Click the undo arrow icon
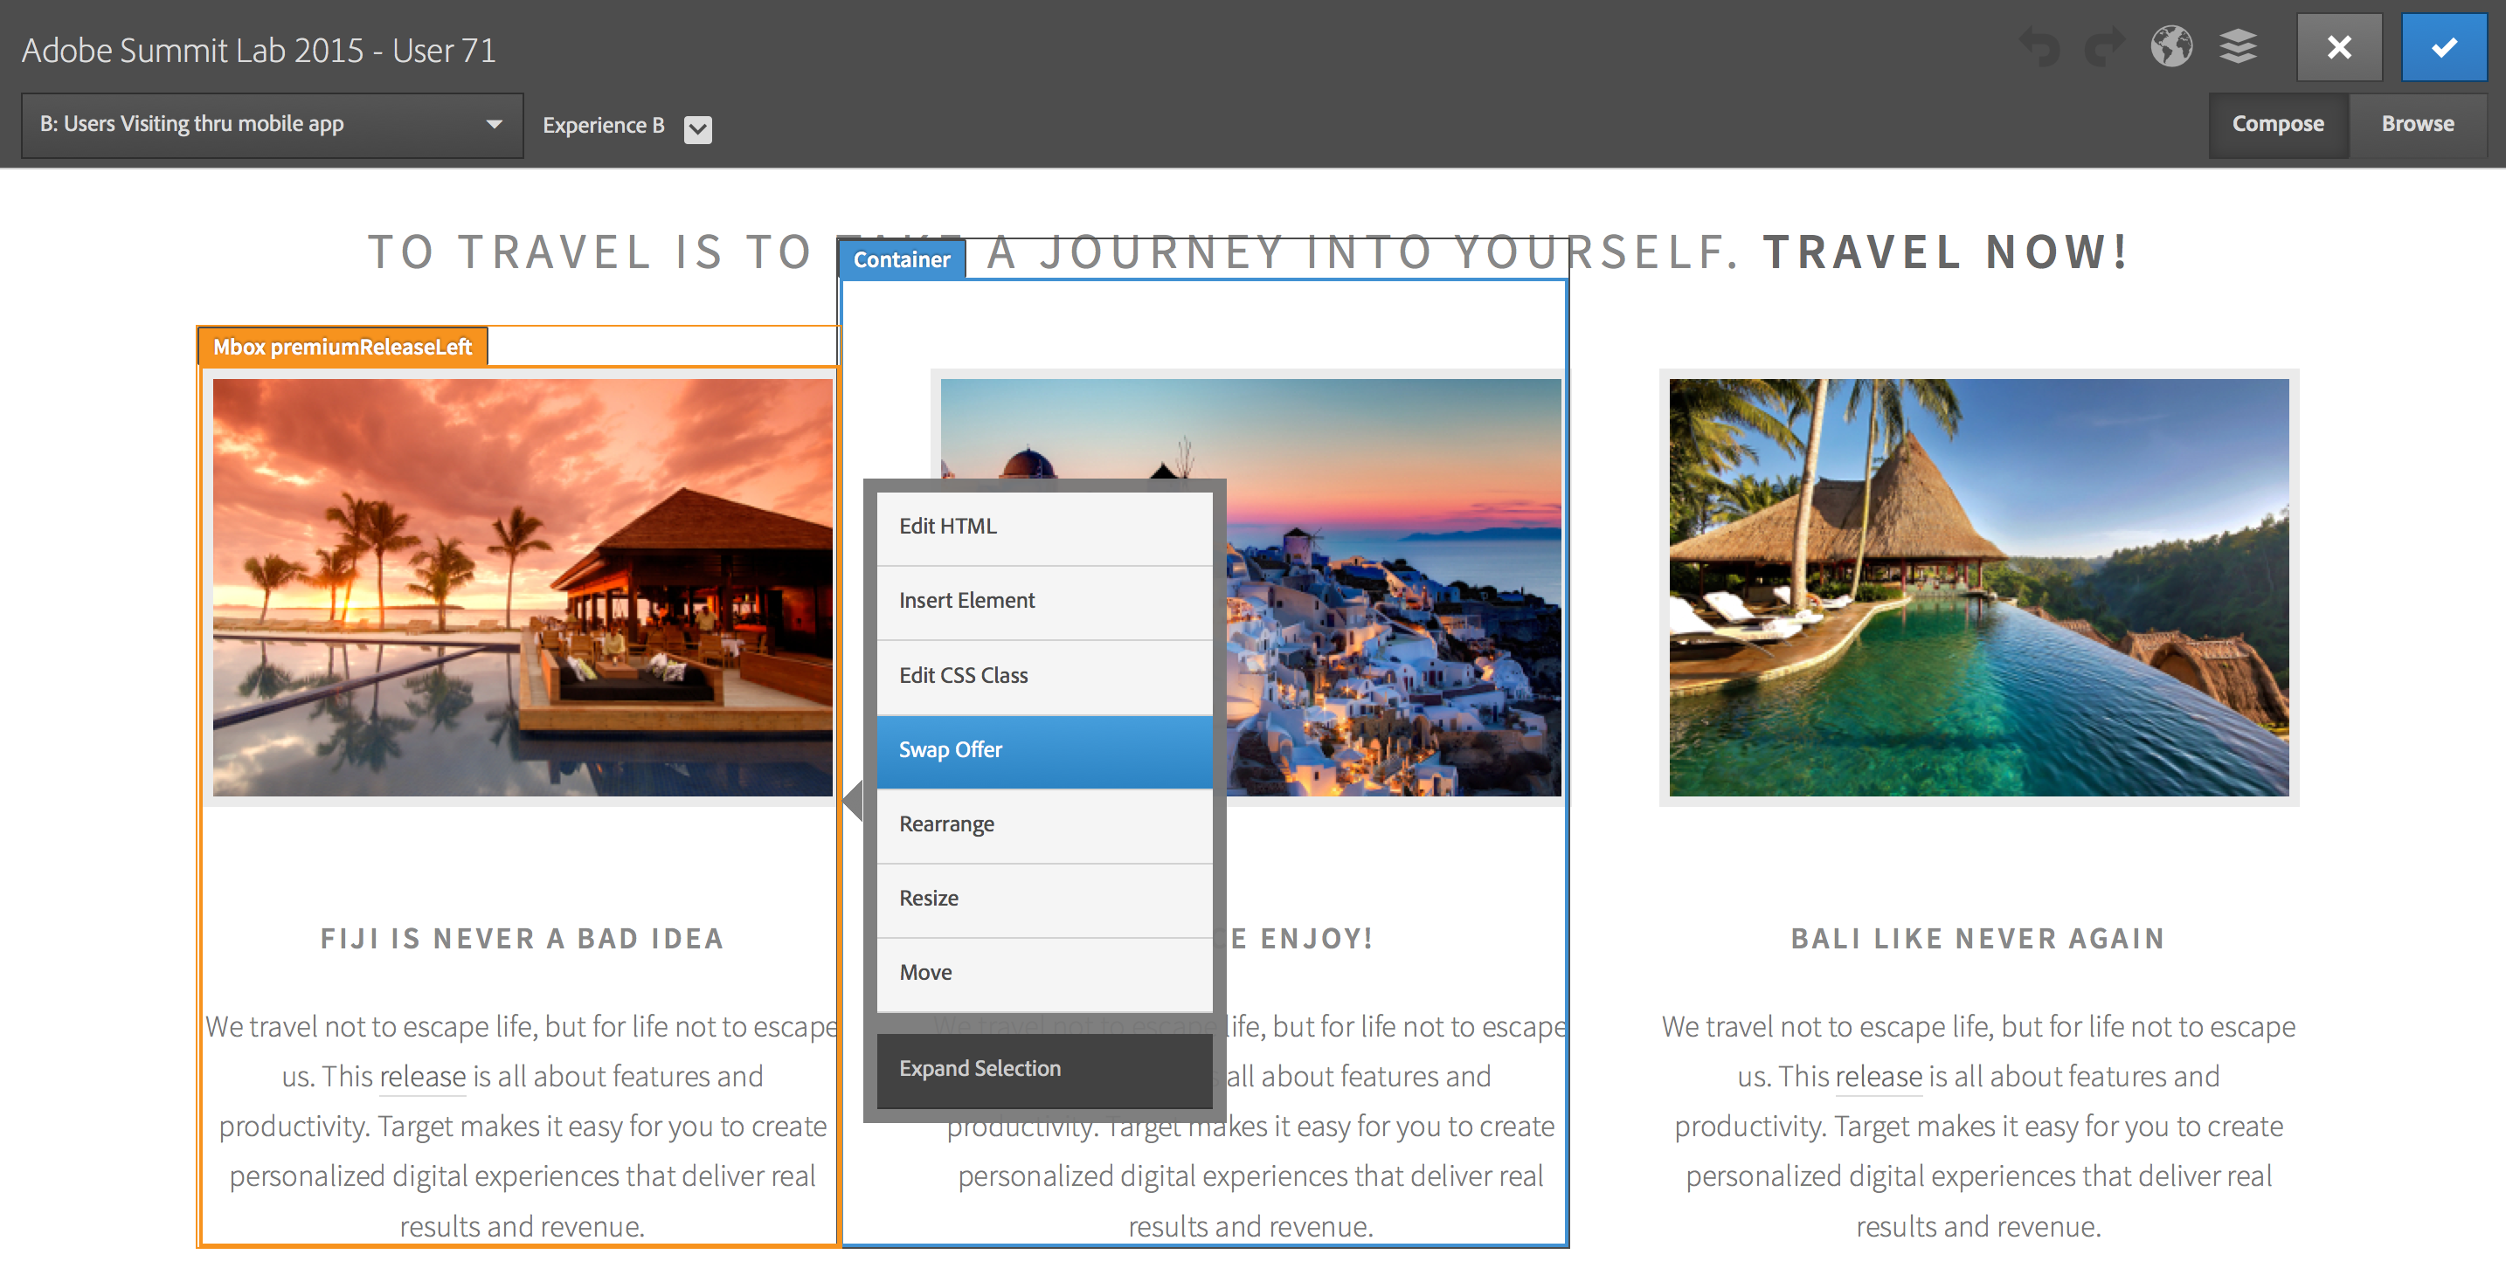The width and height of the screenshot is (2506, 1282). [2040, 46]
